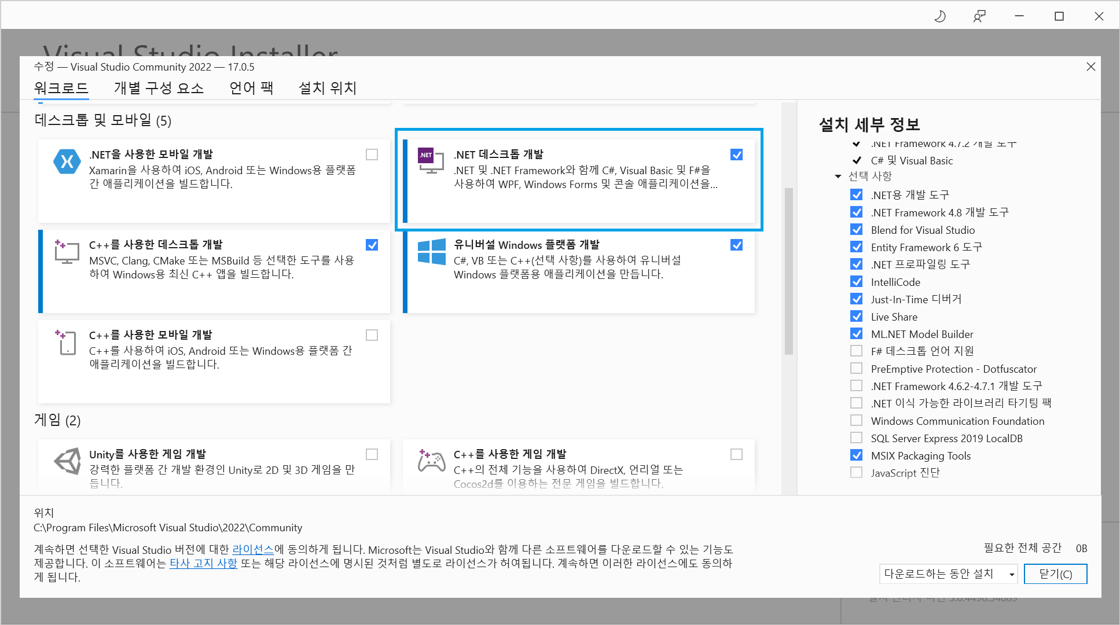The height and width of the screenshot is (625, 1120).
Task: Uncheck the Live Share component
Action: pos(857,317)
